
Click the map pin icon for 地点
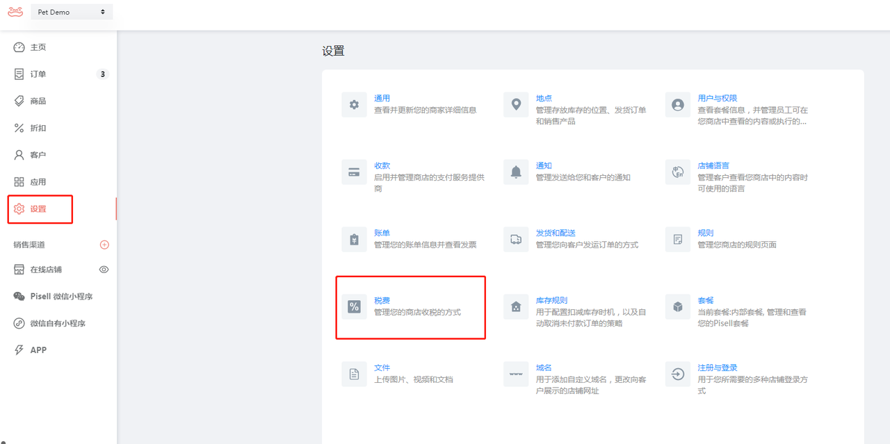(516, 104)
